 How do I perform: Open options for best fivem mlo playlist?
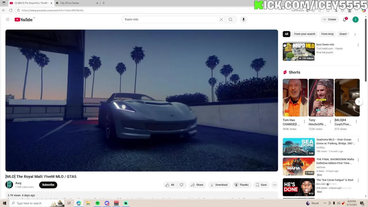[358, 45]
